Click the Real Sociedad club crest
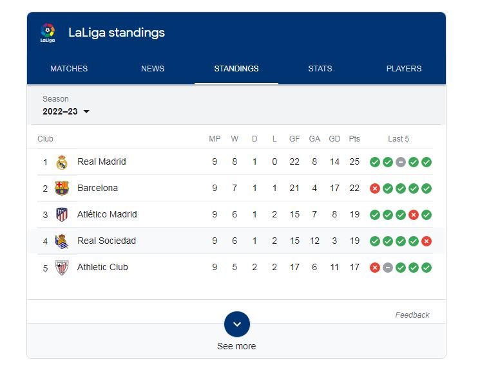Image resolution: width=480 pixels, height=366 pixels. pos(62,241)
